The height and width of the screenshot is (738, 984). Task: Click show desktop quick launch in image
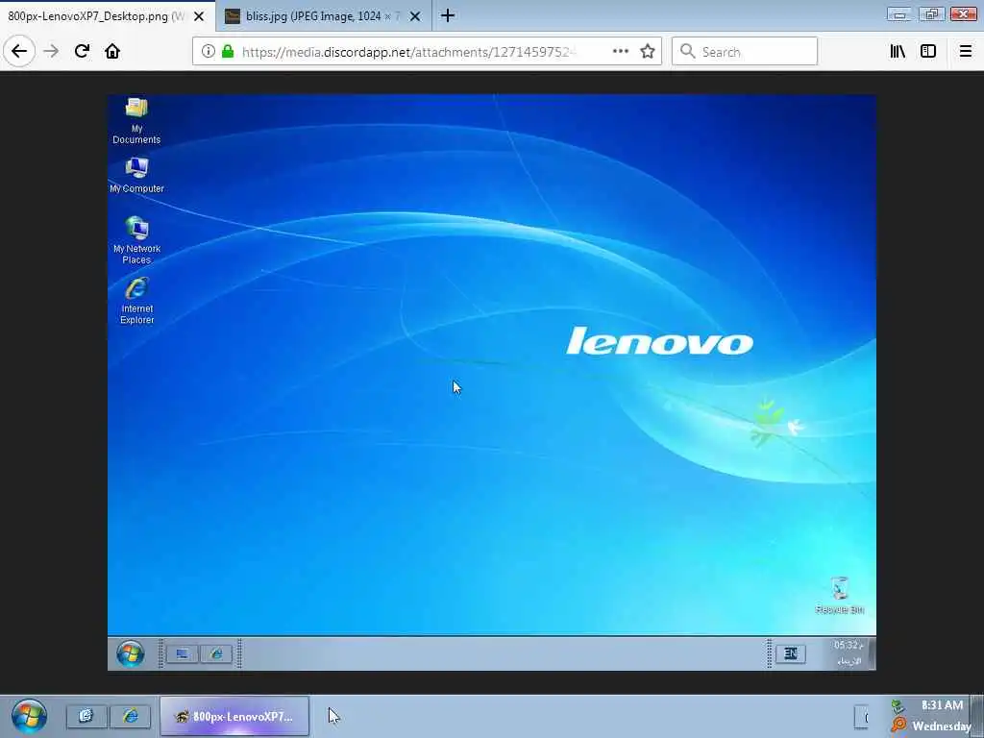(182, 654)
